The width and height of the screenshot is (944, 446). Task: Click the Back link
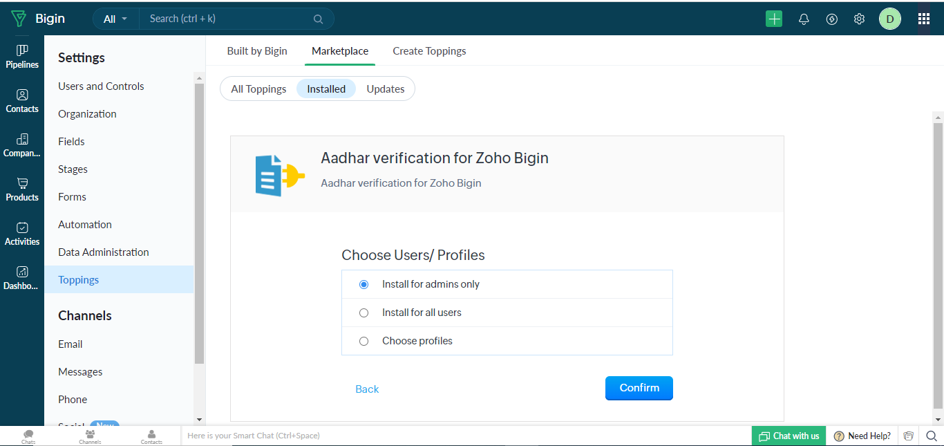coord(367,389)
